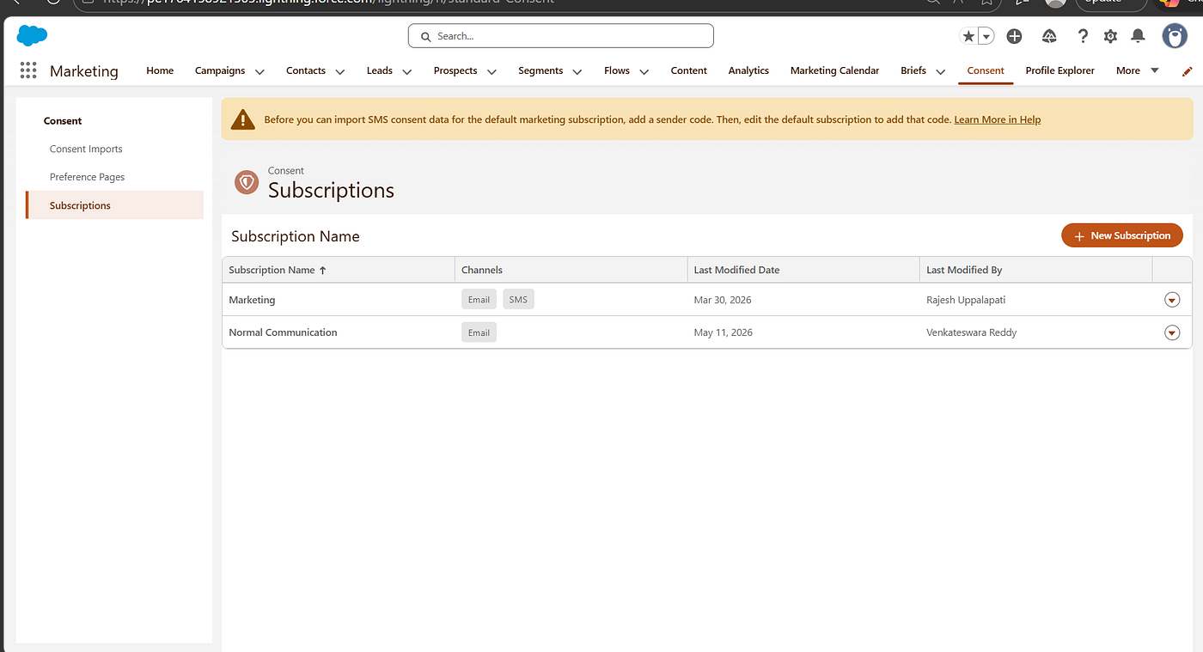Image resolution: width=1203 pixels, height=652 pixels.
Task: Open the Briefs tab
Action: (x=913, y=70)
